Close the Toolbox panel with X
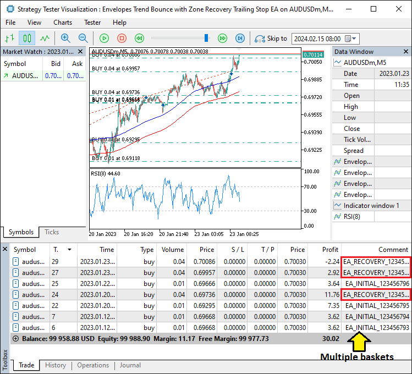 pos(5,249)
